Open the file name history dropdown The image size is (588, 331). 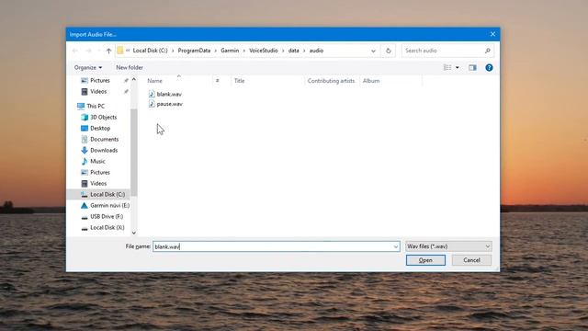click(396, 246)
